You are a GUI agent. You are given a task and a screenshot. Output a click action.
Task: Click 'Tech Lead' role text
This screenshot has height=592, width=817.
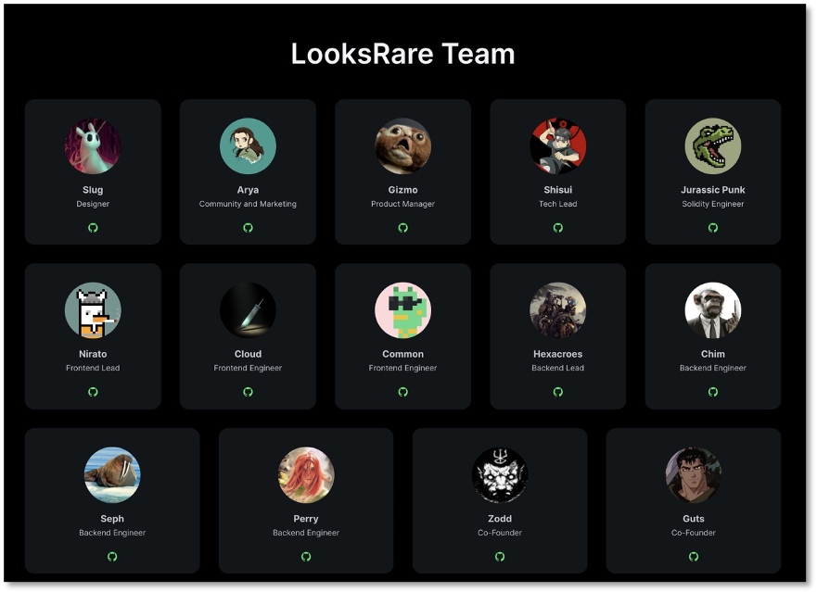tap(558, 204)
